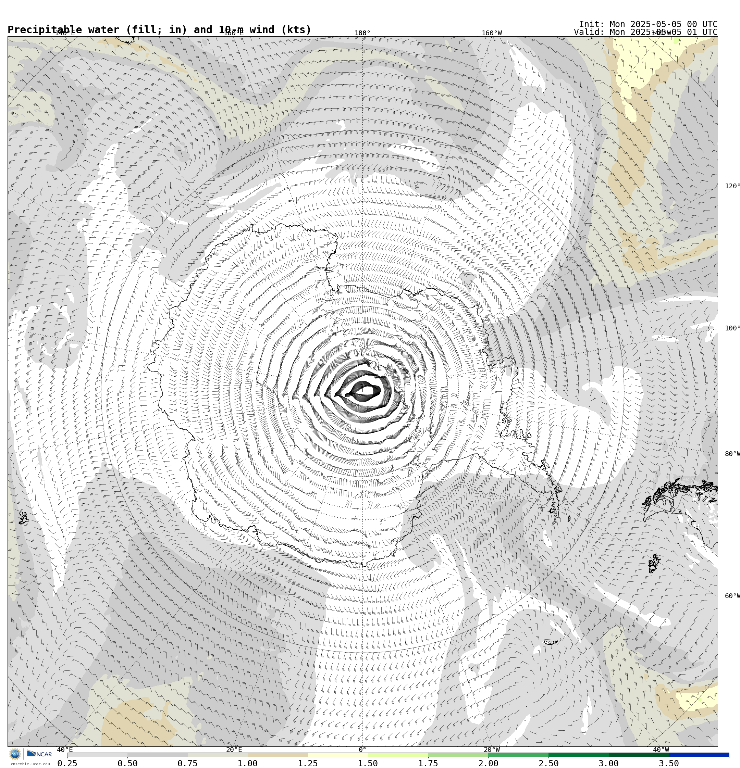
Task: Select the 1.00–1.25 tan colorbar segment
Action: (x=277, y=755)
